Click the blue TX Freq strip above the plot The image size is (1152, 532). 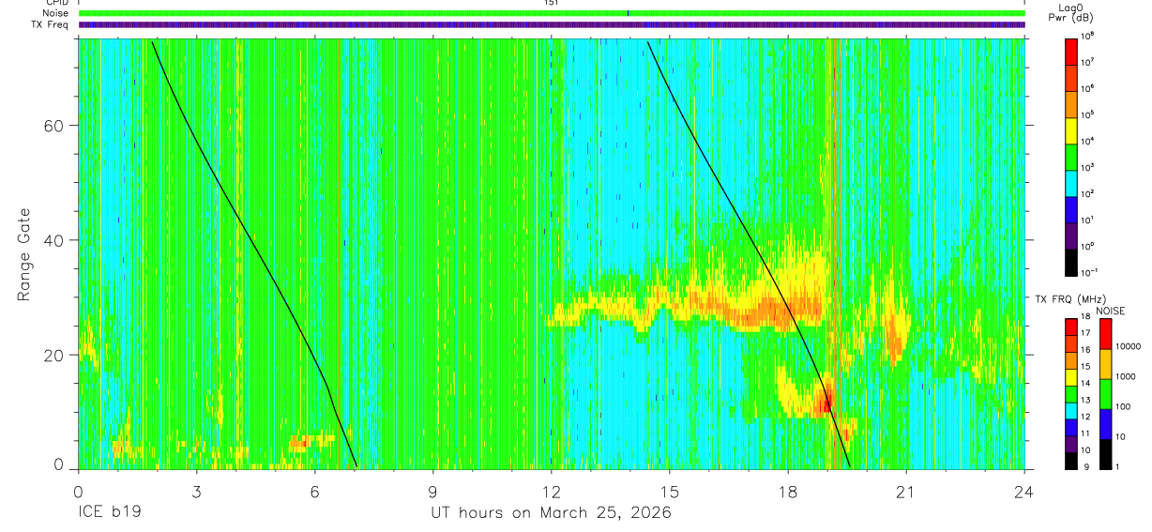[x=551, y=24]
